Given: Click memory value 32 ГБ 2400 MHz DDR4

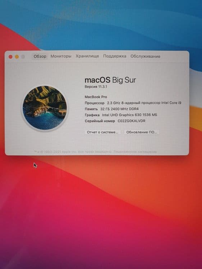Looking at the screenshot, I should 119,109.
